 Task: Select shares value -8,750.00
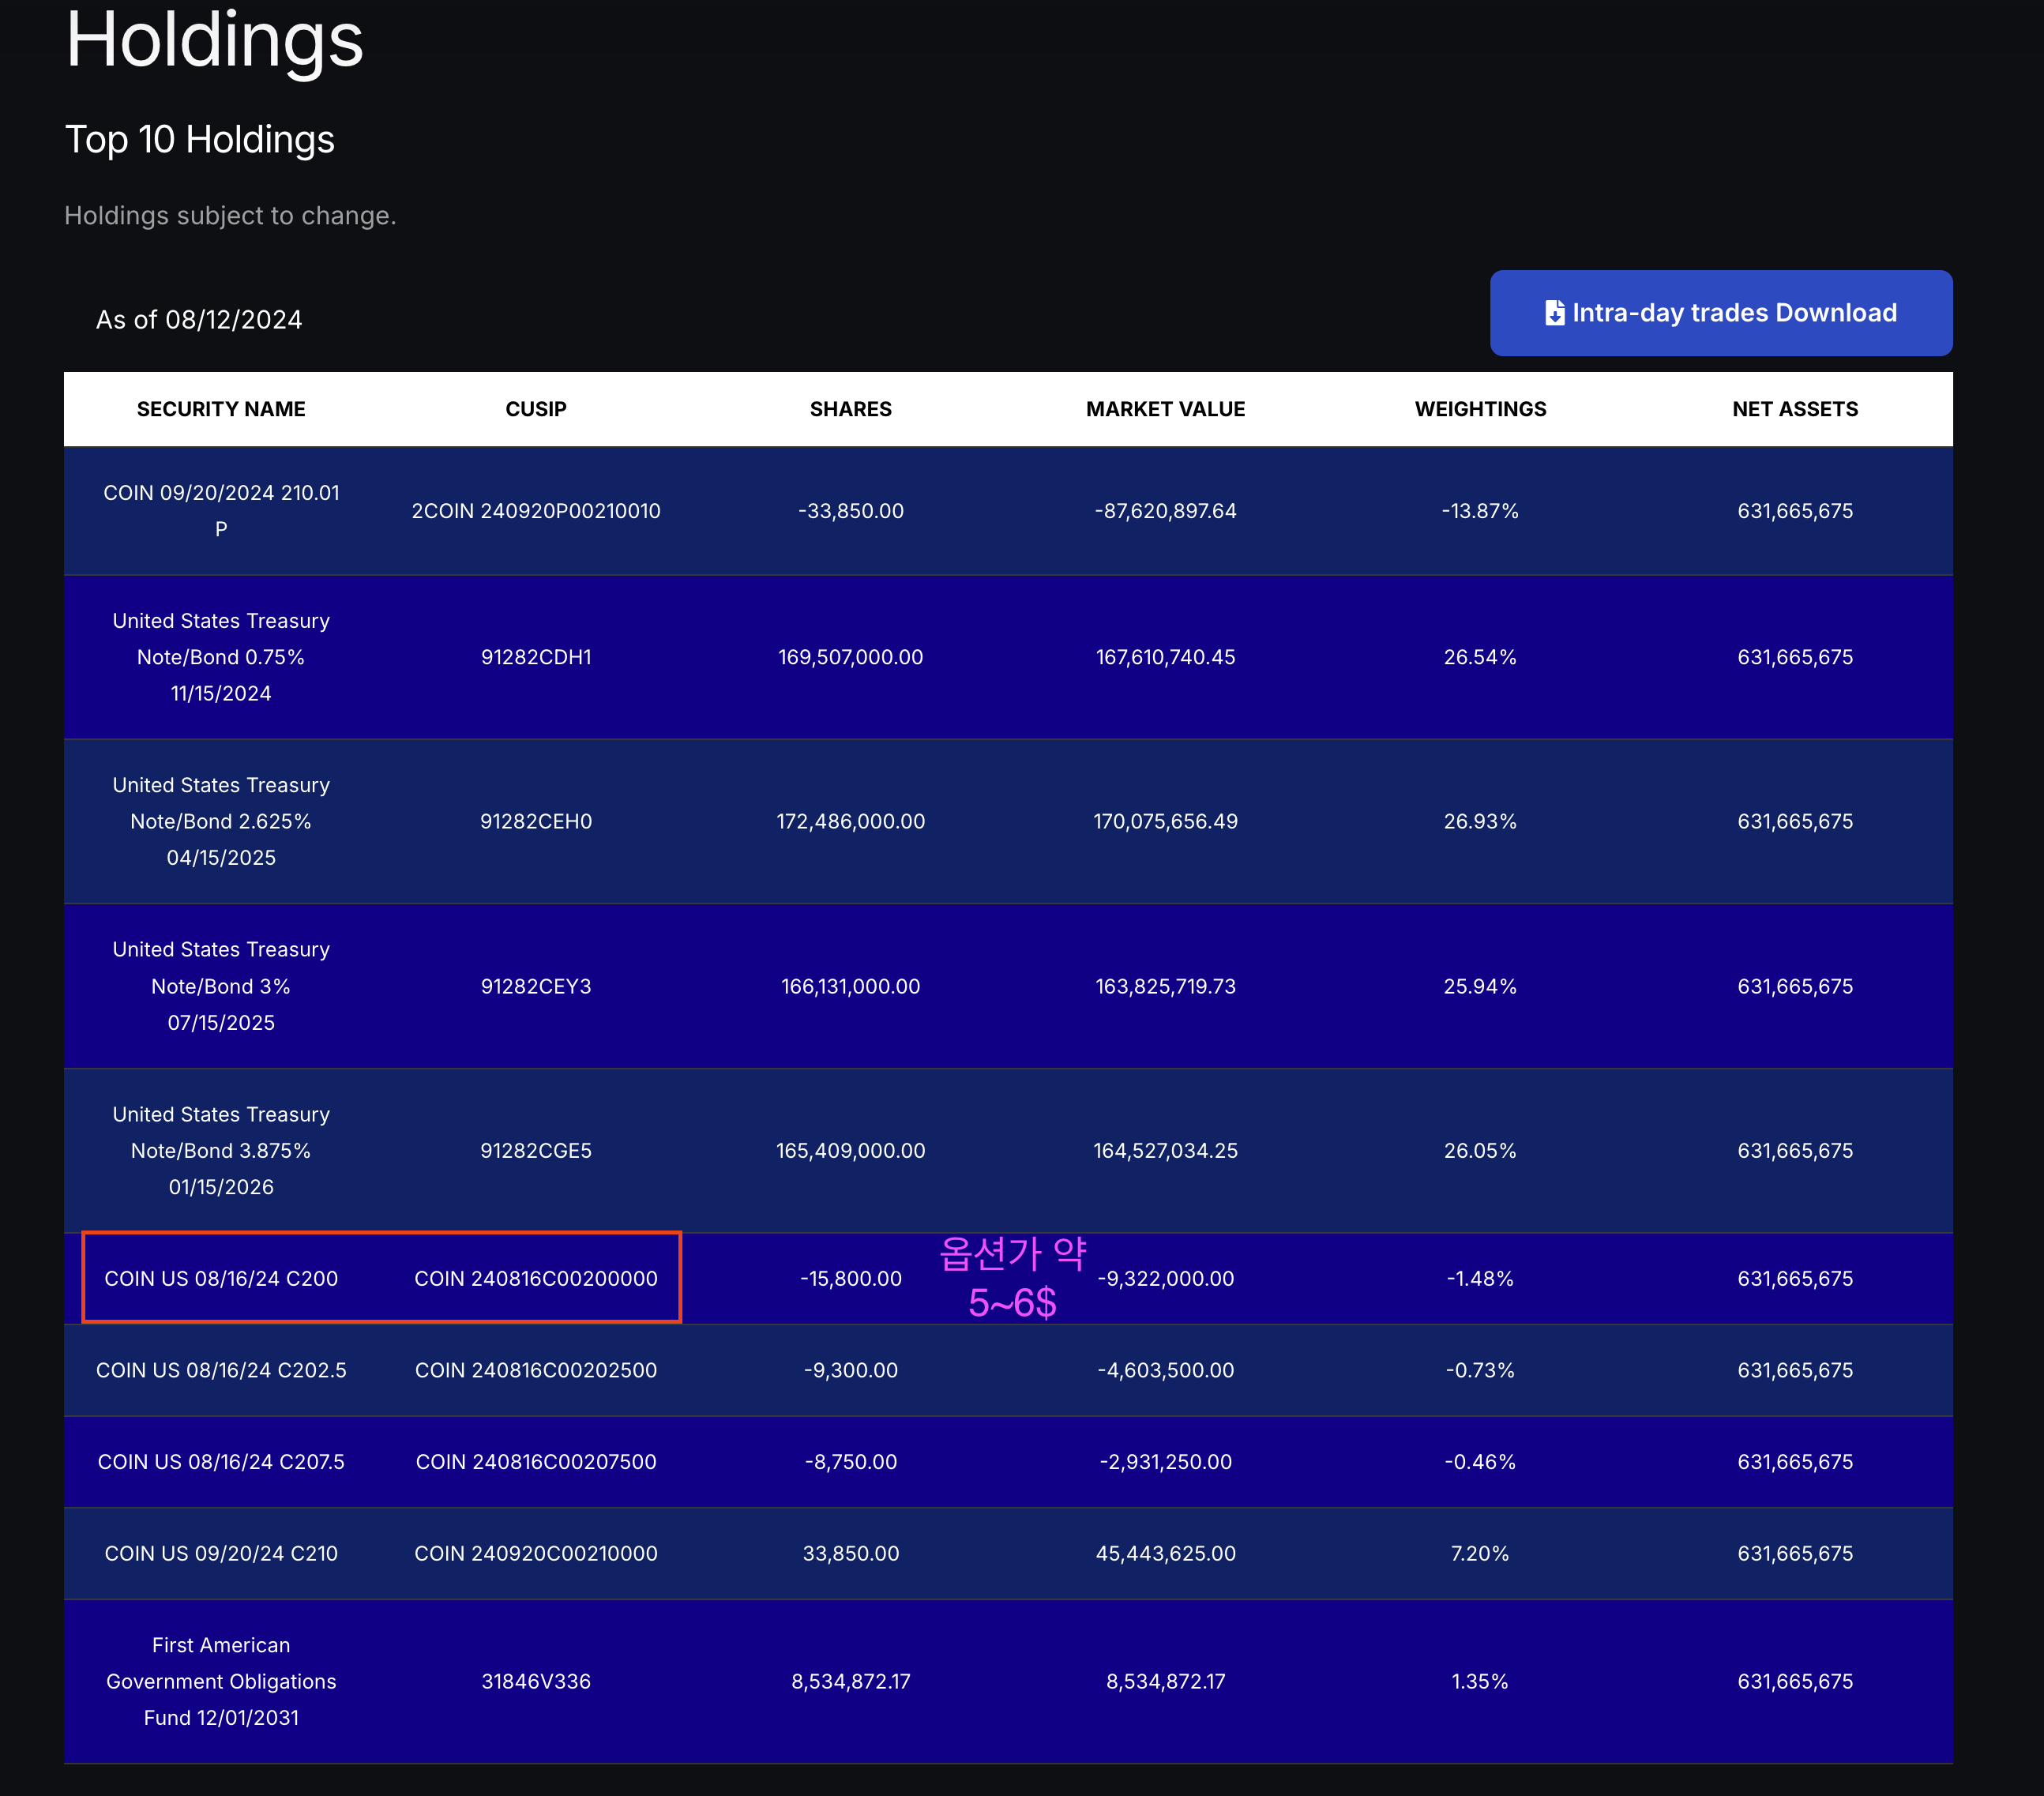coord(851,1462)
